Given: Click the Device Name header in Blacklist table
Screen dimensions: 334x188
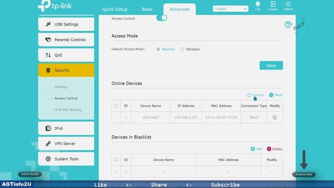Looking at the screenshot, I should 163,160.
